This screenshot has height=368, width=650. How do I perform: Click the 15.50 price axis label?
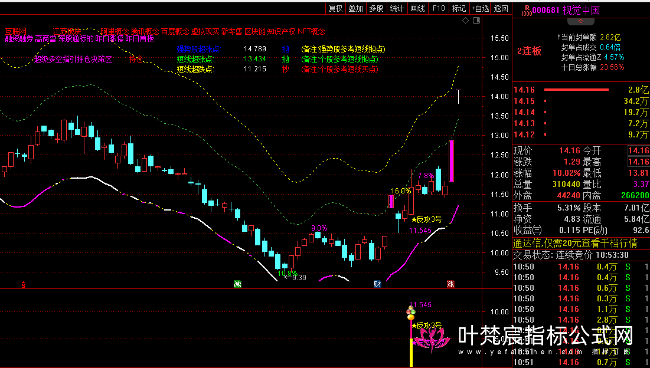tap(499, 38)
